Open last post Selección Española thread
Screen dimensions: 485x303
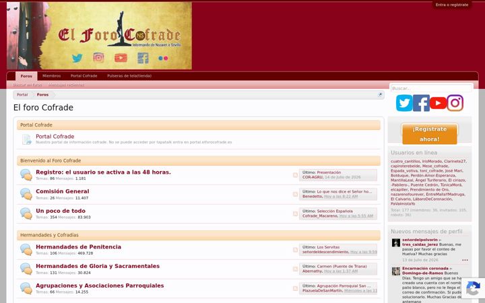pos(335,211)
